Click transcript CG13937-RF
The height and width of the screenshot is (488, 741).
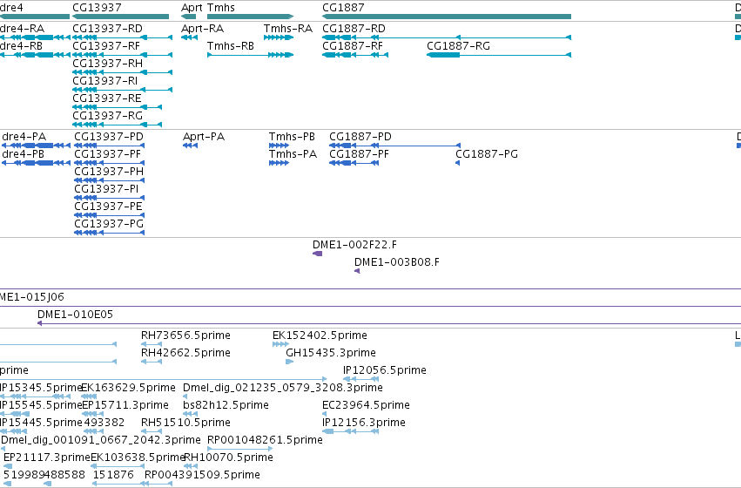123,55
